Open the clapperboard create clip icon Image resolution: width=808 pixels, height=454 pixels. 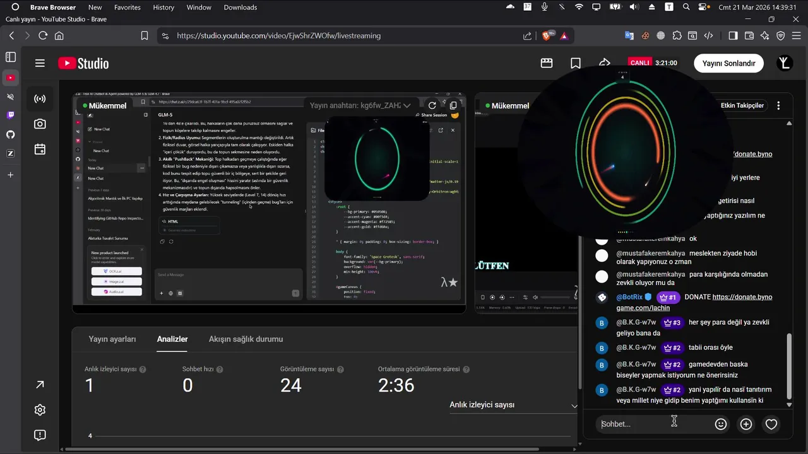[547, 63]
